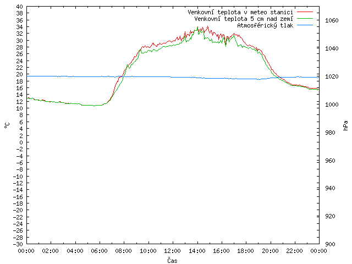Image resolution: width=352 pixels, height=264 pixels.
Task: Click the x-axis label '18:00'
Action: tap(246, 251)
